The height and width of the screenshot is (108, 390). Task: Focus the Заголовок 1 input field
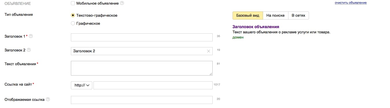pos(142,37)
